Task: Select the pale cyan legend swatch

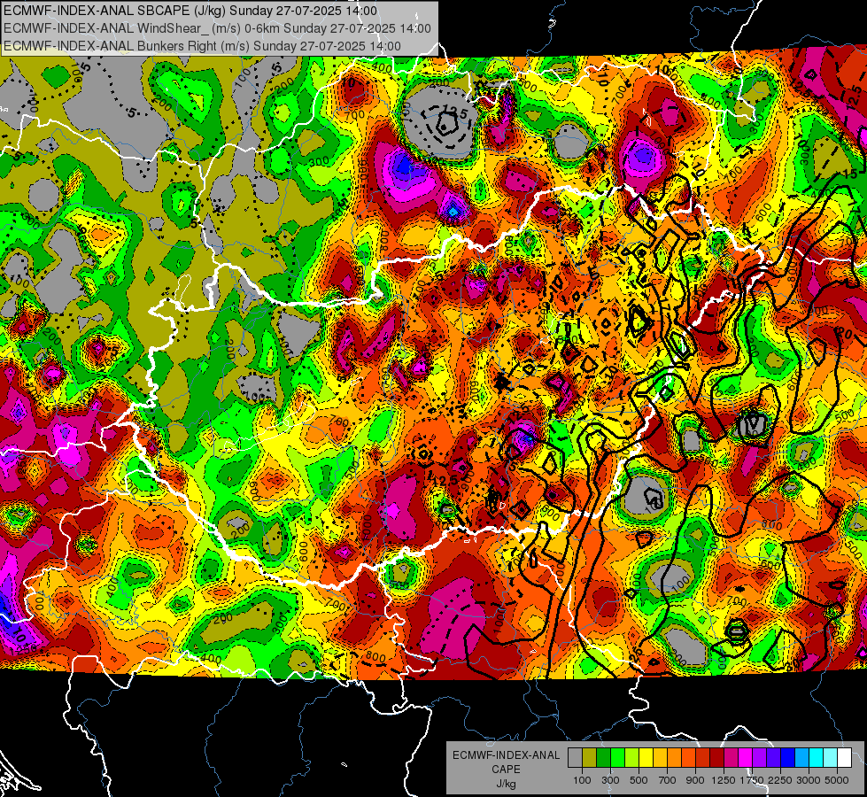Action: pyautogui.click(x=831, y=757)
